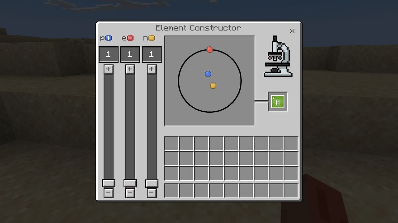The height and width of the screenshot is (223, 398).
Task: Click the microscope icon
Action: click(x=278, y=56)
